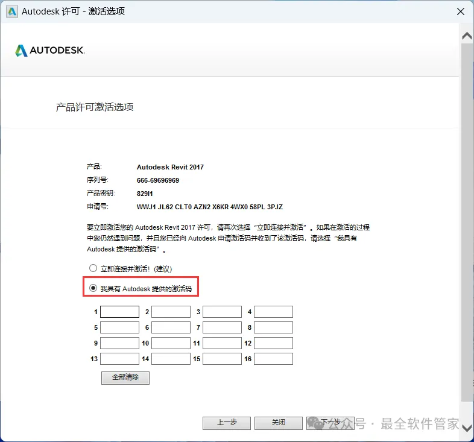Click request code 'WWJ1 JL62 CLT0 AZN2...' text
This screenshot has height=442, width=474.
point(210,207)
